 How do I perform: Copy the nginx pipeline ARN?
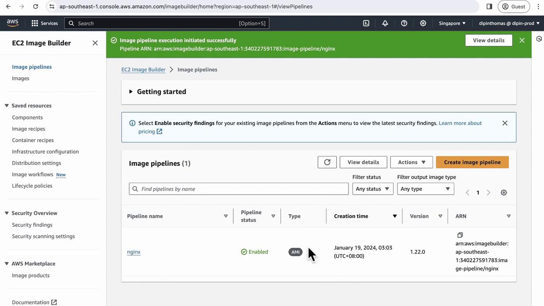[x=460, y=235]
